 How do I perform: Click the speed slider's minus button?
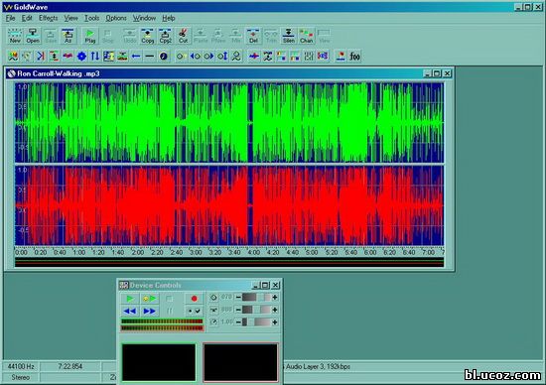click(x=238, y=322)
